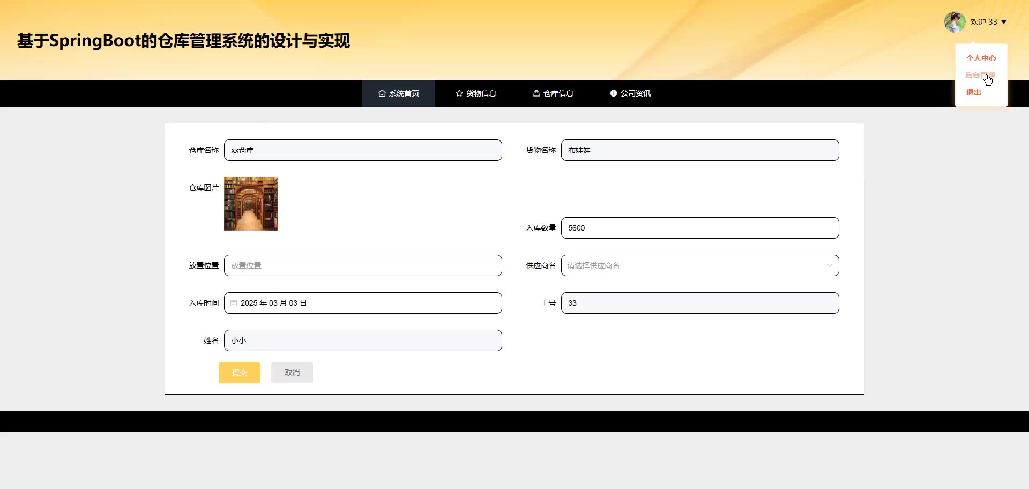Click the 工号 input showing 33
The height and width of the screenshot is (489, 1029).
pyautogui.click(x=700, y=303)
